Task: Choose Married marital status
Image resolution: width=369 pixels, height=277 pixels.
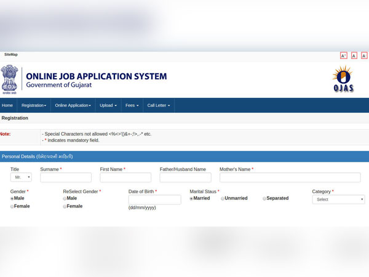Action: point(191,199)
